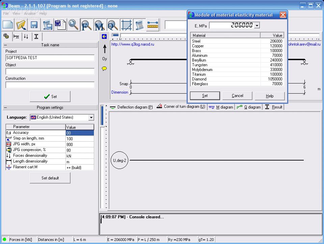This screenshot has height=244, width=324.
Task: Save the current beam project
Action: 34,25
